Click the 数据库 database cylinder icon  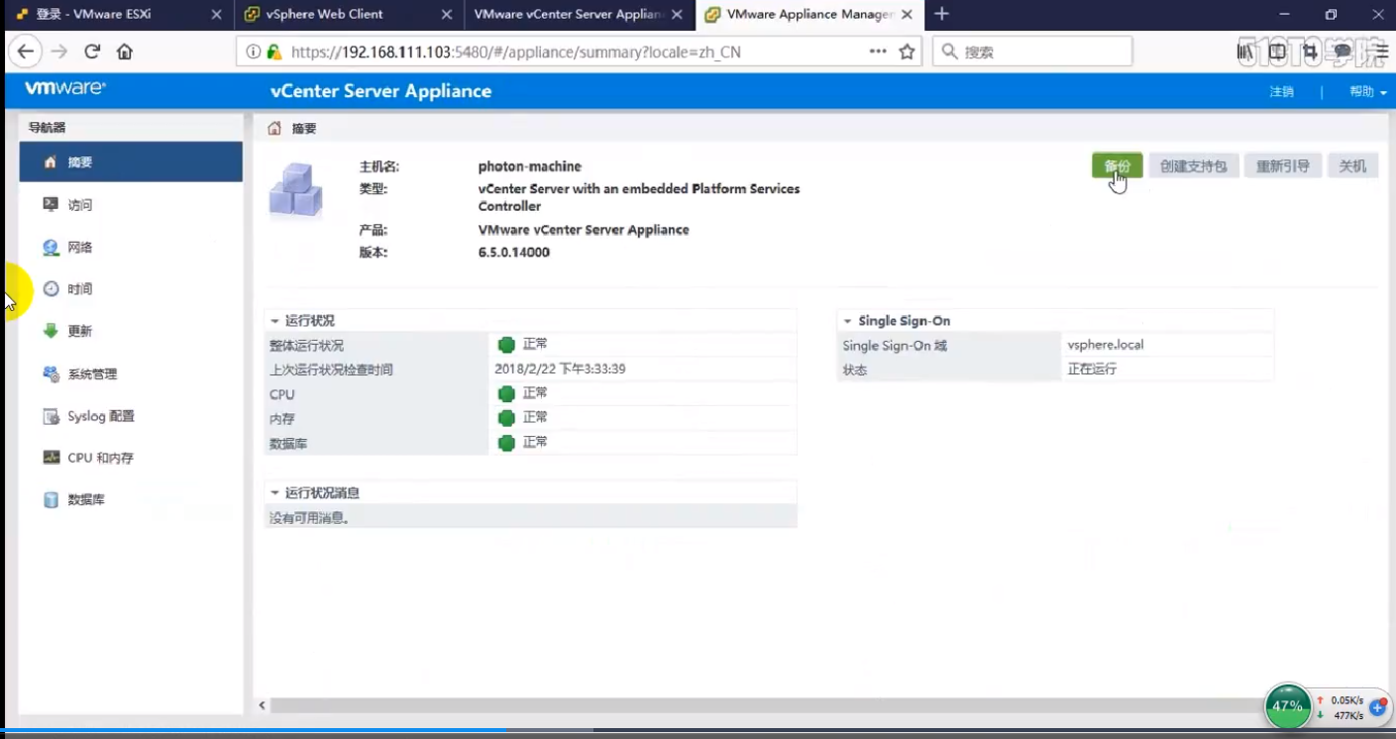click(x=51, y=499)
